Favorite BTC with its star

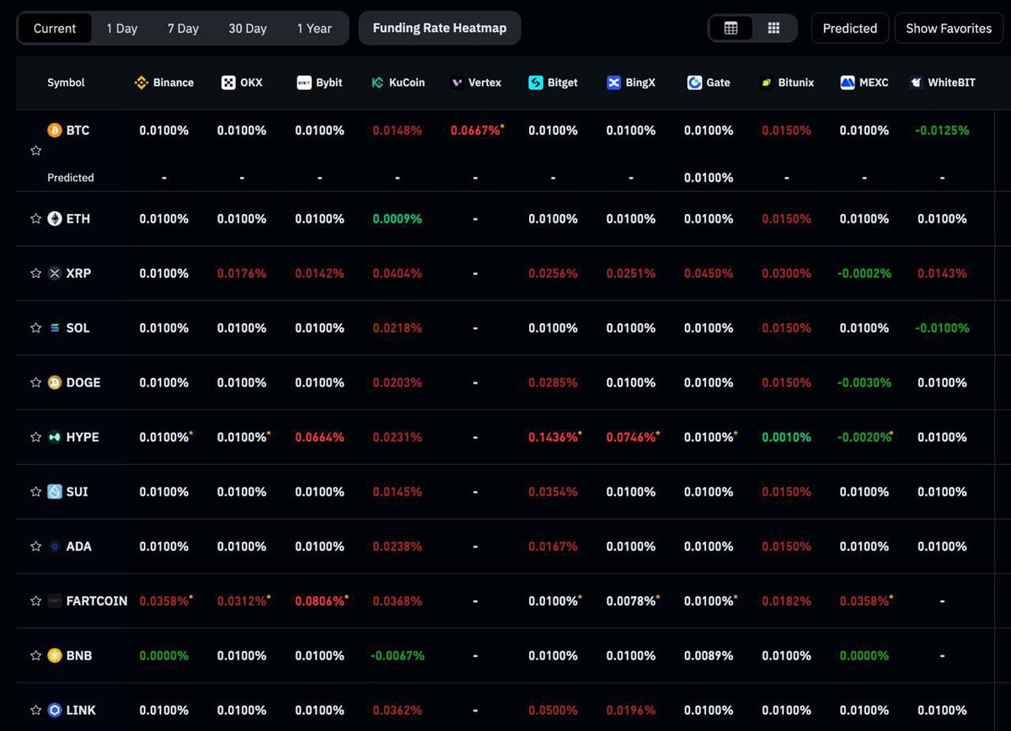[35, 151]
